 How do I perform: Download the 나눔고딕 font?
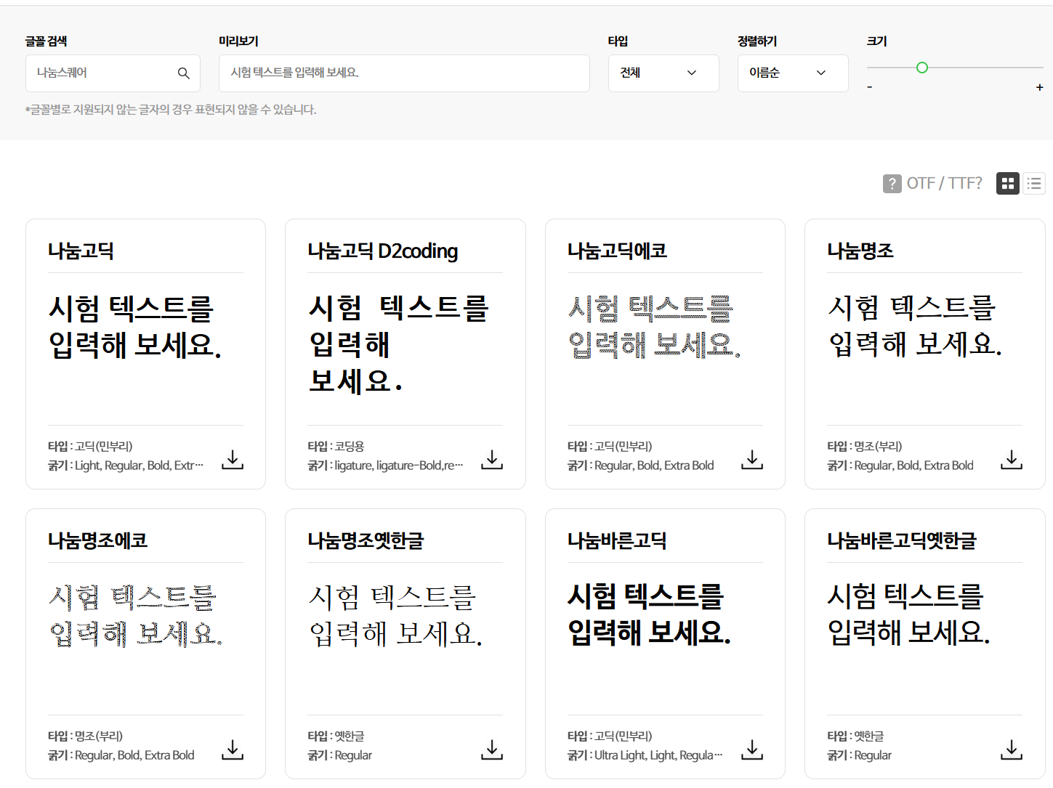[x=233, y=460]
